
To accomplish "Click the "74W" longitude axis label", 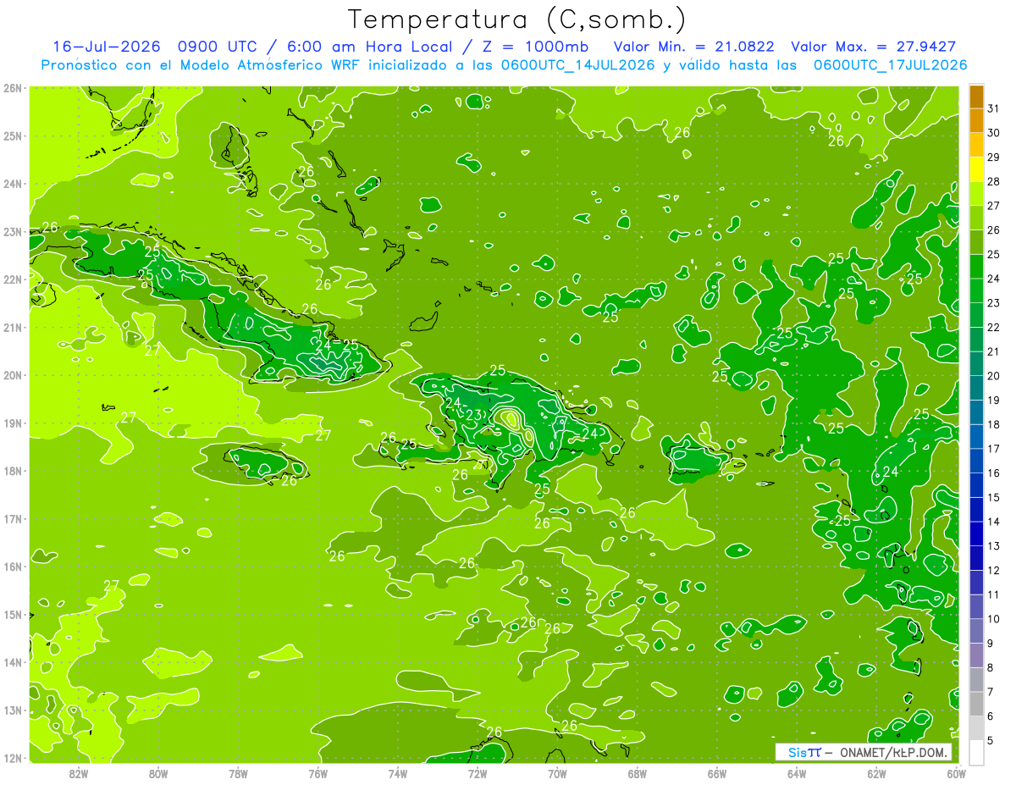I will tap(398, 773).
